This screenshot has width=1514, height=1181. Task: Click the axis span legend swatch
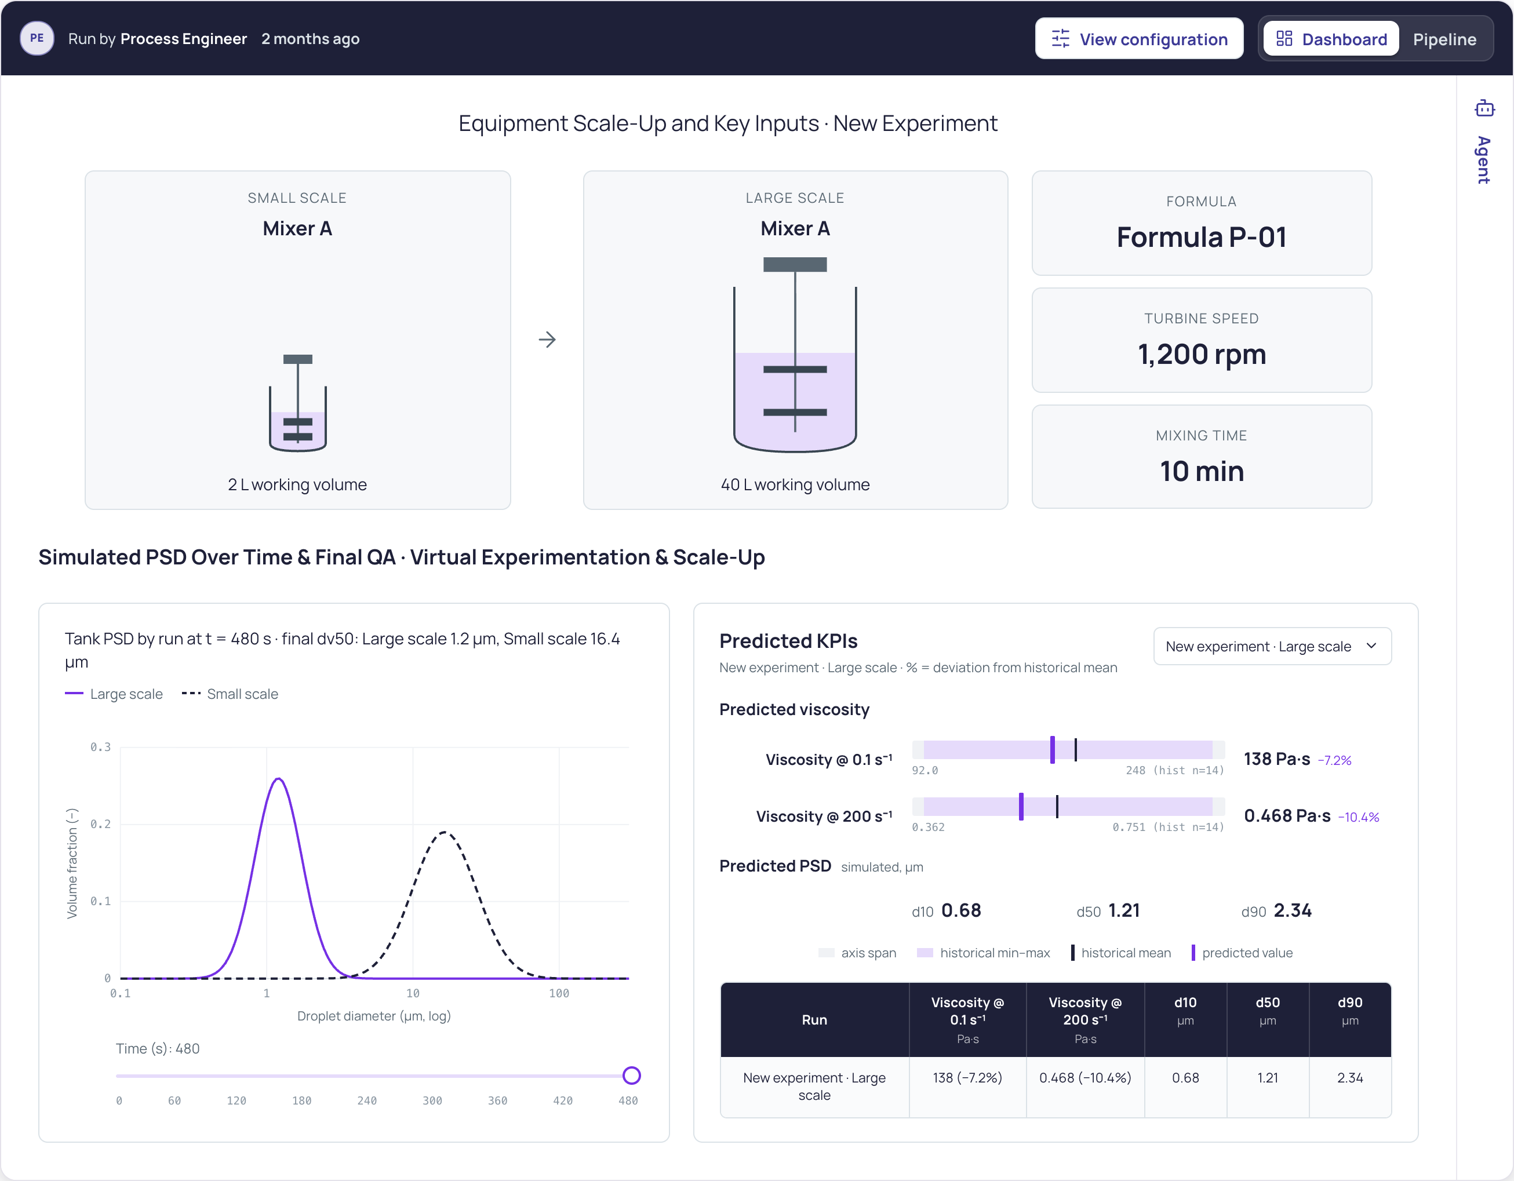[827, 953]
